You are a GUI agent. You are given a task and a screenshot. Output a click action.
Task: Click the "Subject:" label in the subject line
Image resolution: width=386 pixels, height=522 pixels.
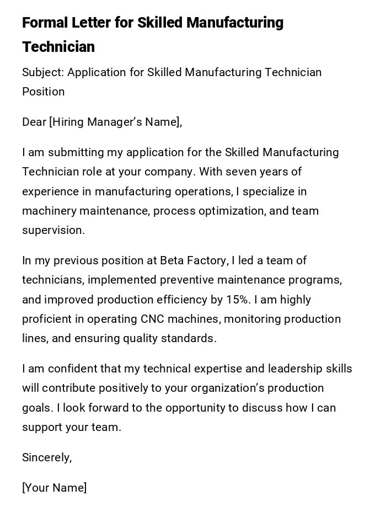[x=42, y=72]
